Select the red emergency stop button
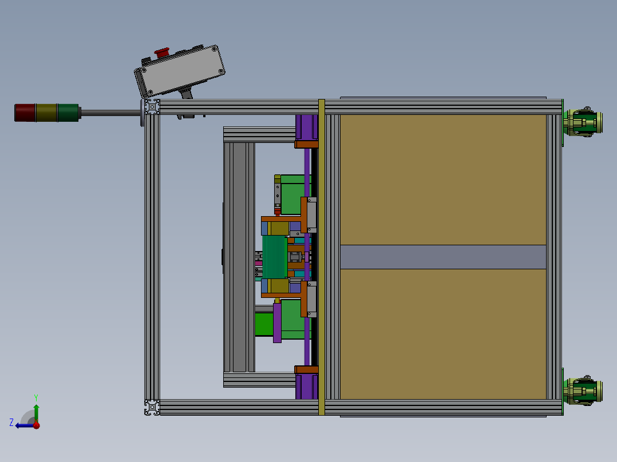 click(161, 53)
